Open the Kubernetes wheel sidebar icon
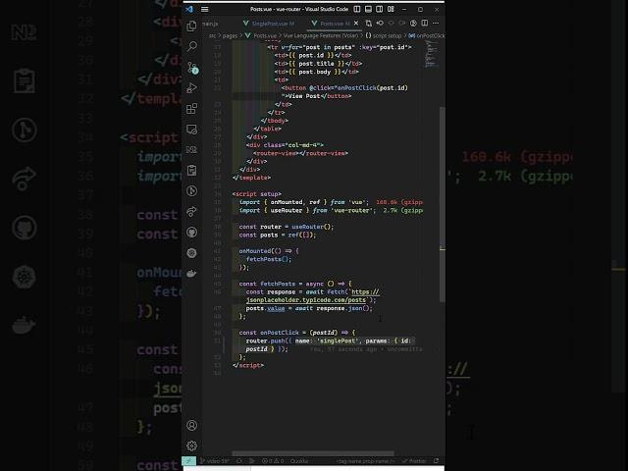This screenshot has height=471, width=628. [192, 253]
